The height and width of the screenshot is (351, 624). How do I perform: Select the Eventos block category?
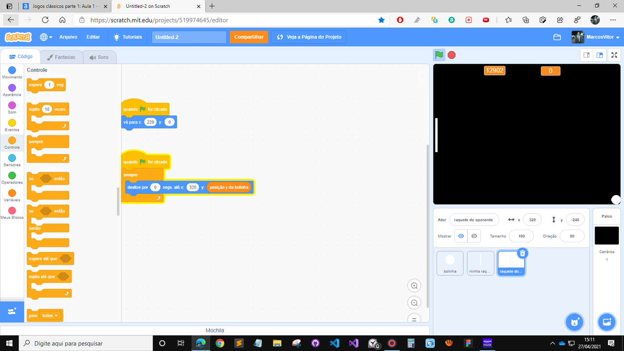[12, 125]
